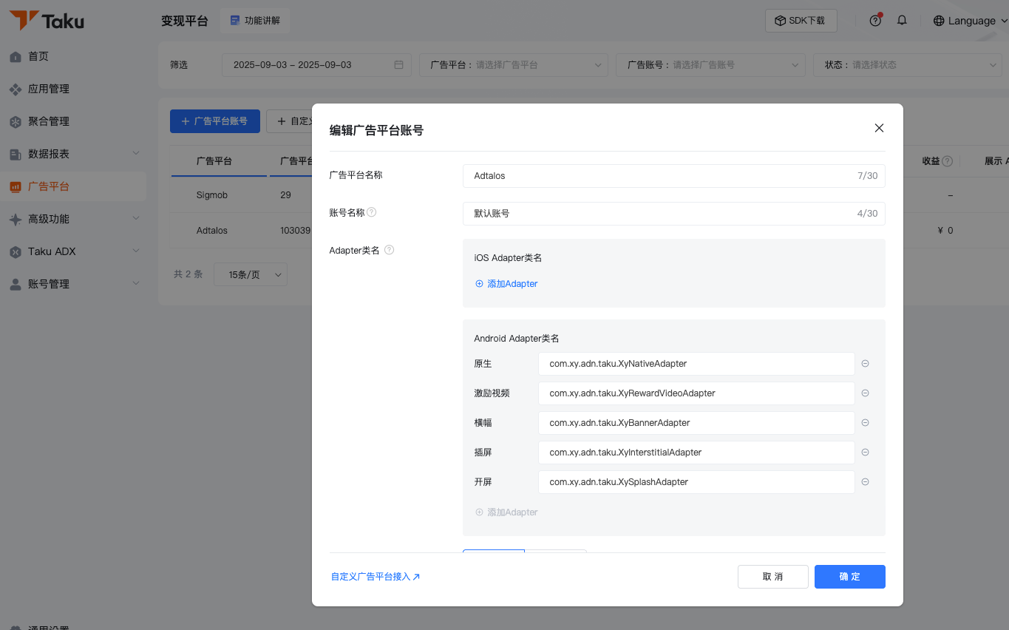Click the notification bell icon
The image size is (1009, 630).
pyautogui.click(x=902, y=21)
